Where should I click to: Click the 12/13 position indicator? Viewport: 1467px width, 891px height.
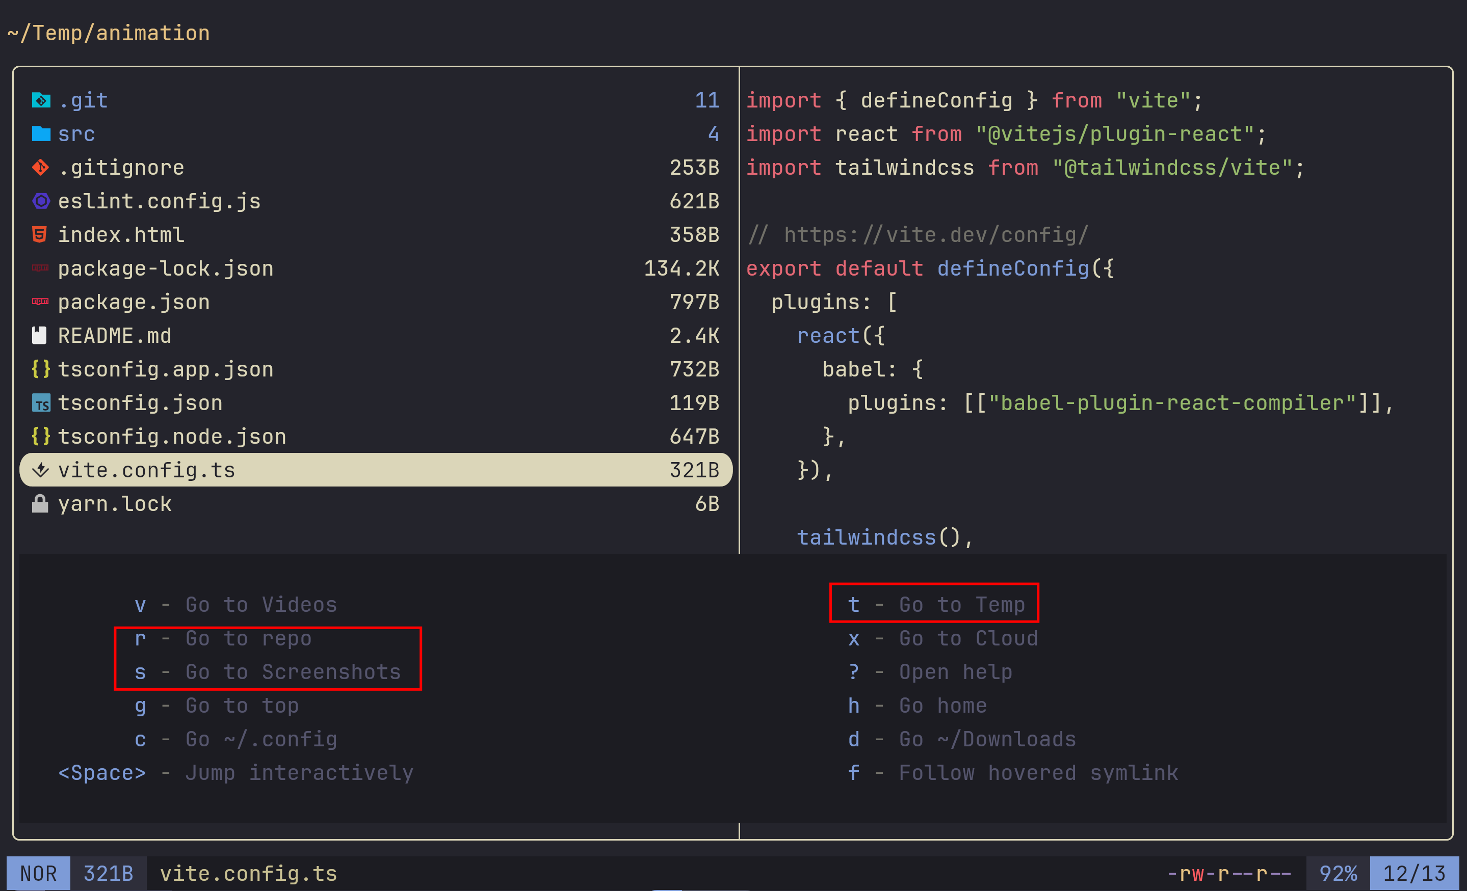click(x=1414, y=874)
